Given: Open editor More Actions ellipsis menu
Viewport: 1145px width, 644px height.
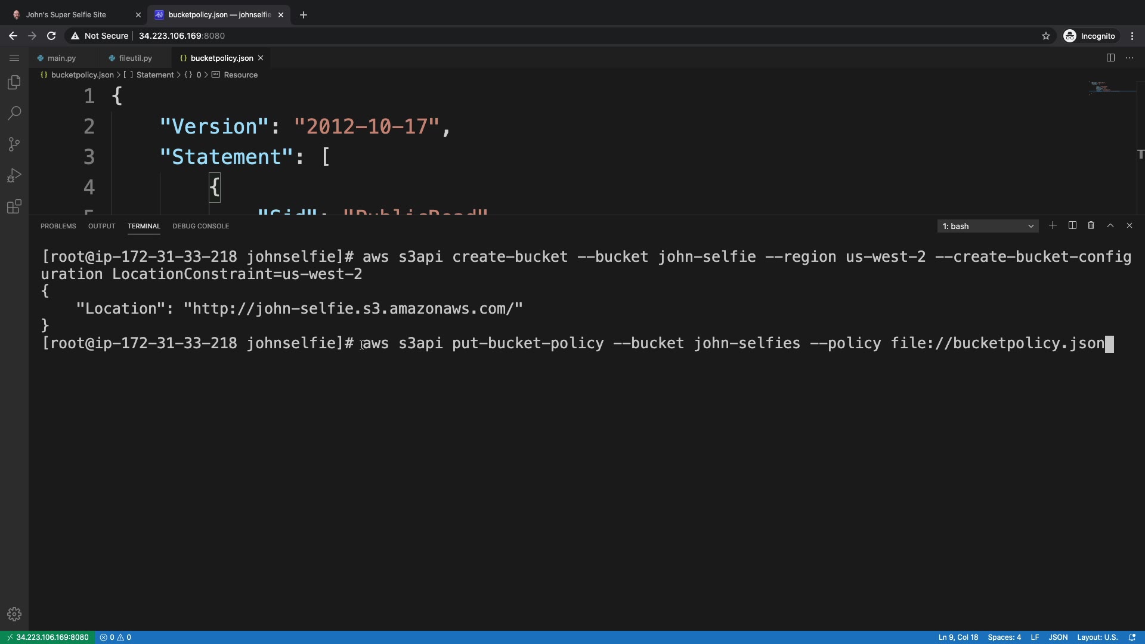Looking at the screenshot, I should tap(1129, 58).
